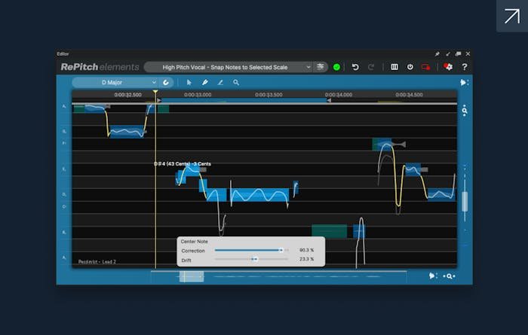
Task: Click the vertical zoom slider handle
Action: tap(465, 201)
